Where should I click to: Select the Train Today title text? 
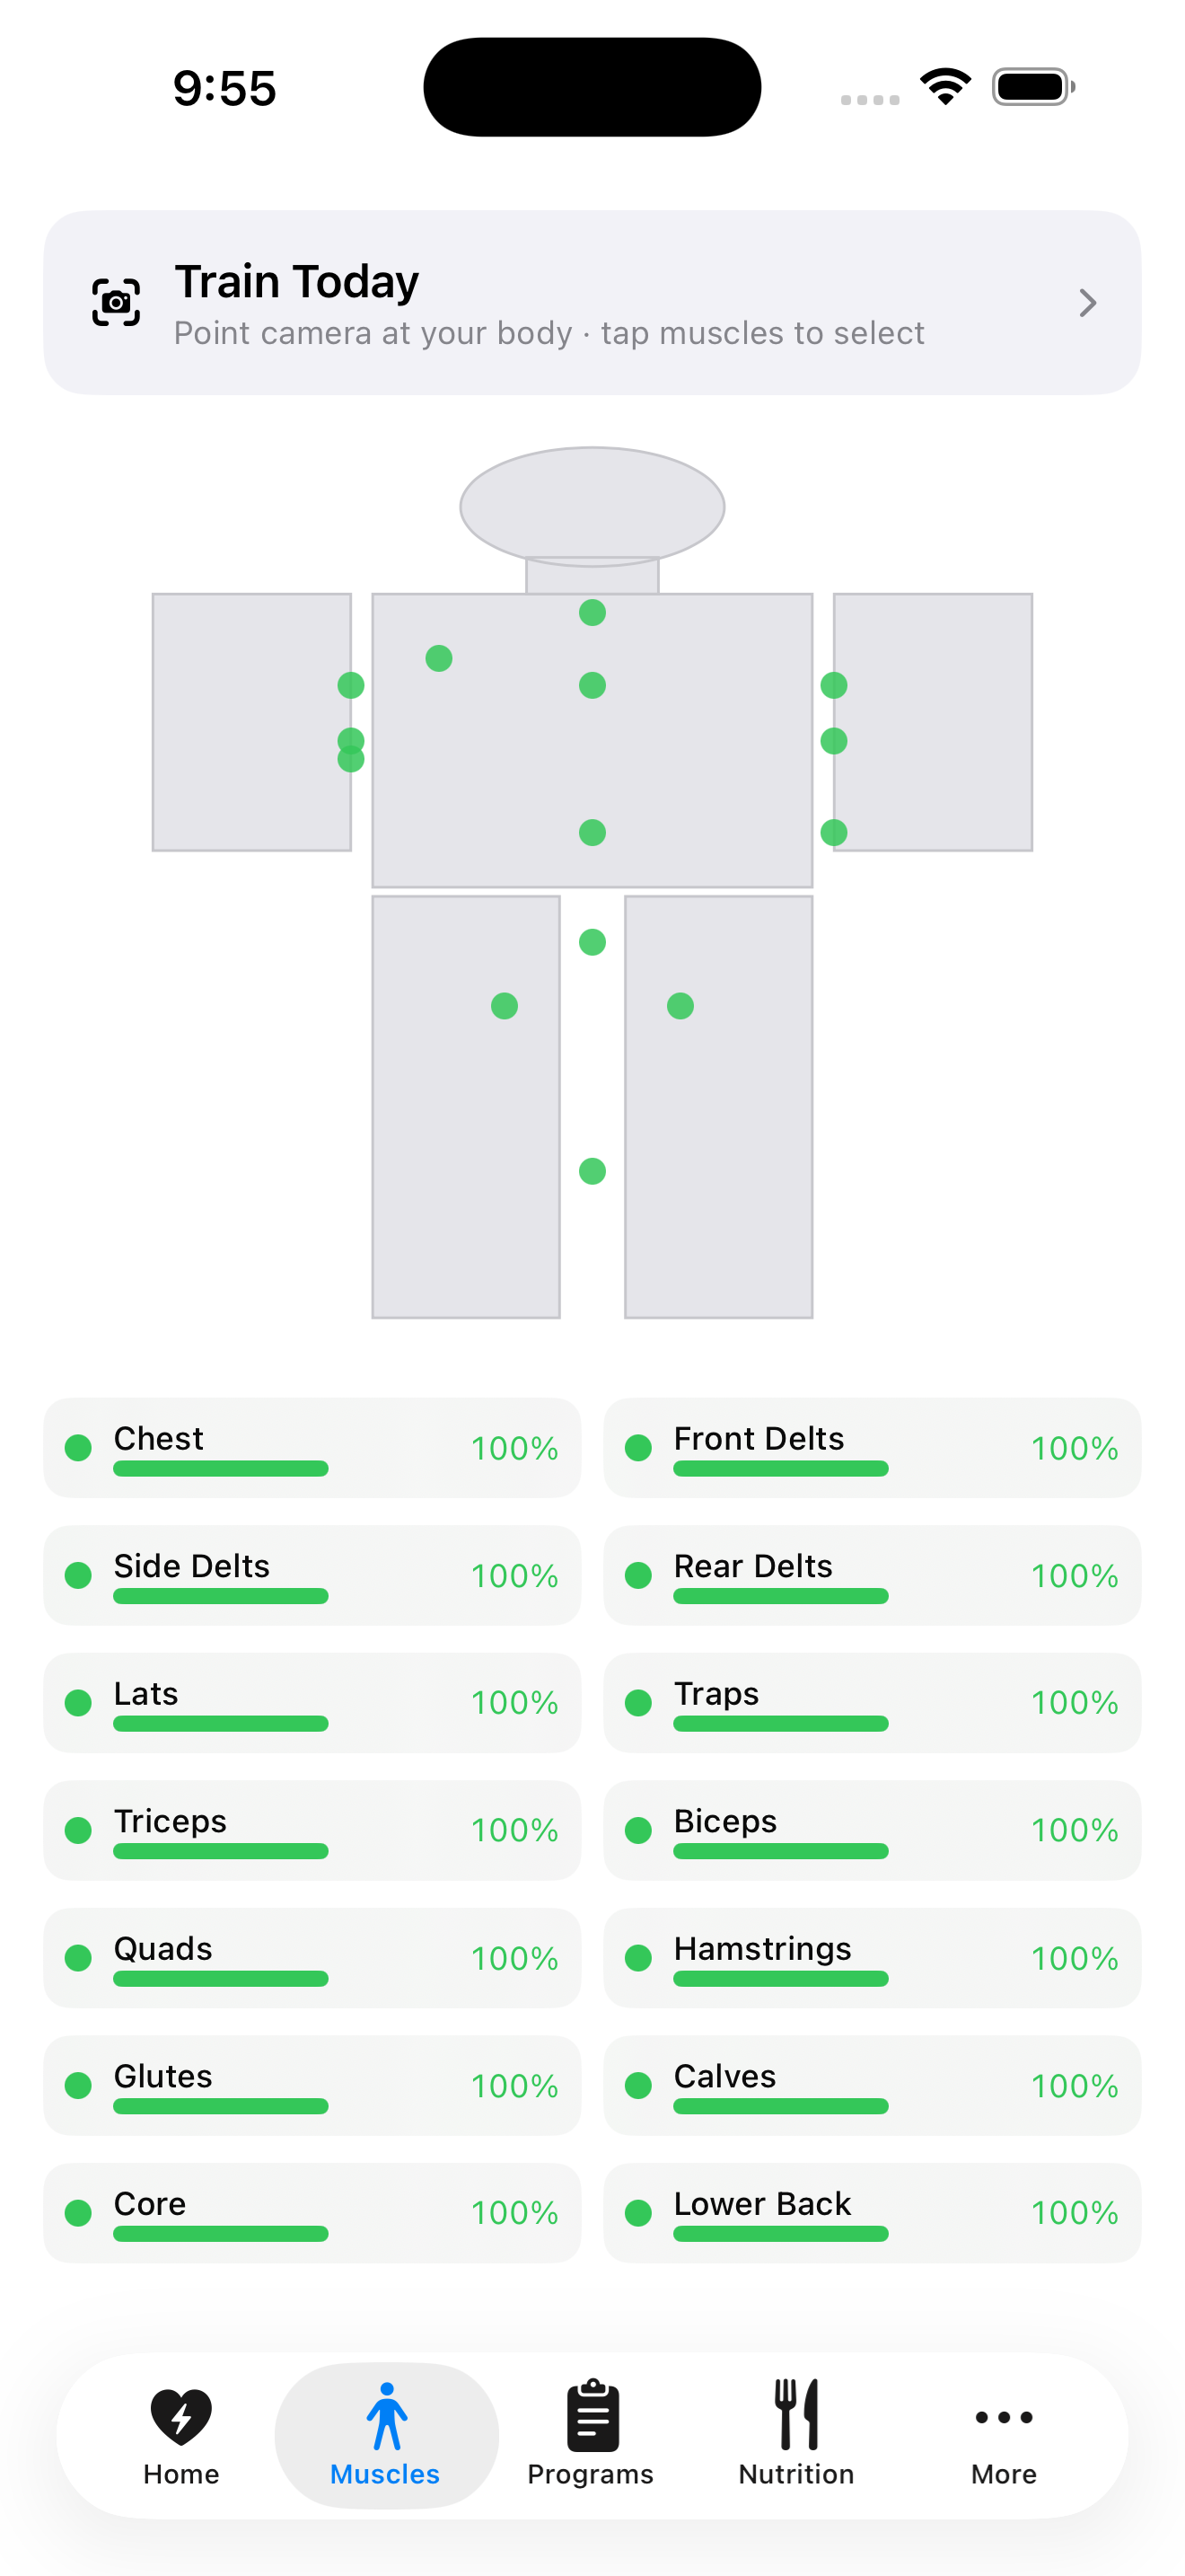[x=297, y=282]
